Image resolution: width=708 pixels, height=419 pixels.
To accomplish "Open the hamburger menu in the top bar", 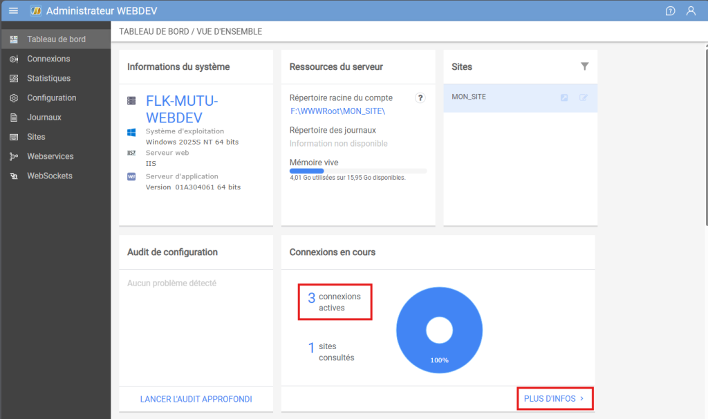I will tap(14, 10).
